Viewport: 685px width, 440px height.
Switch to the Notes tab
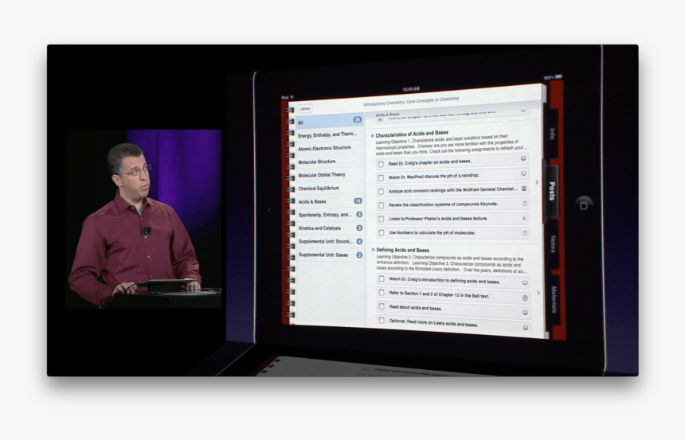point(553,244)
